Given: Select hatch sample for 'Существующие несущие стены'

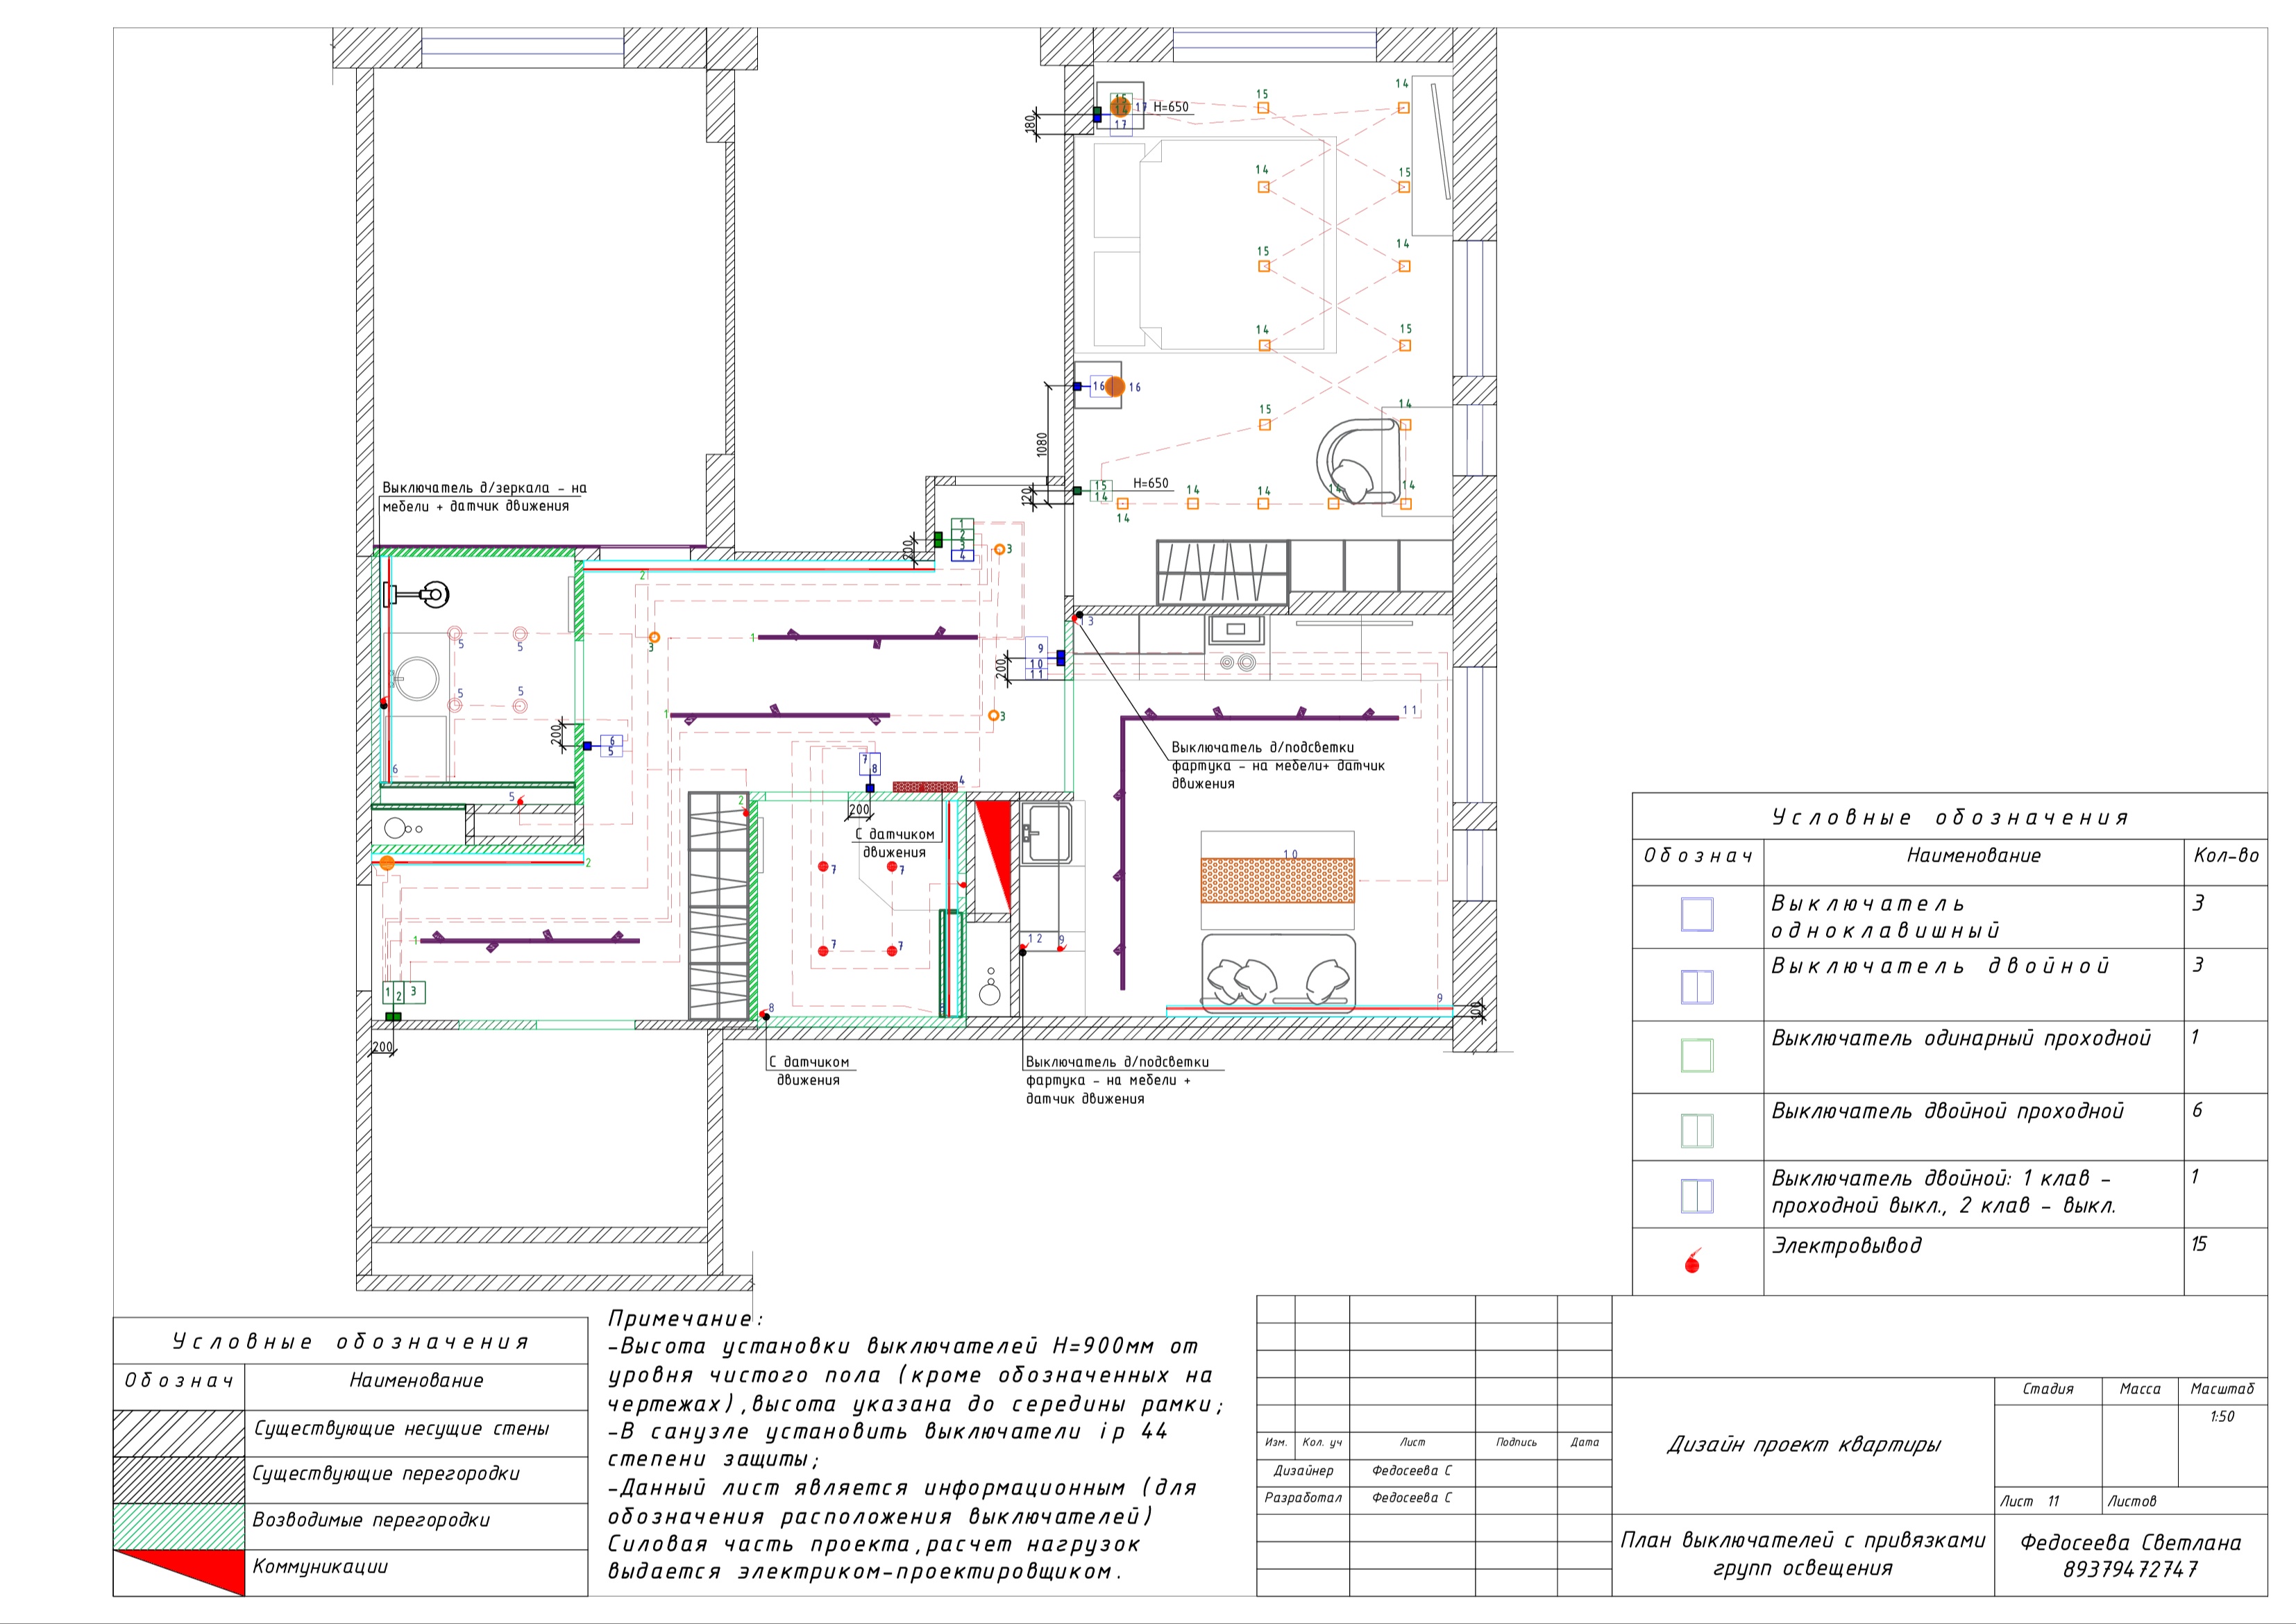Looking at the screenshot, I should [179, 1433].
